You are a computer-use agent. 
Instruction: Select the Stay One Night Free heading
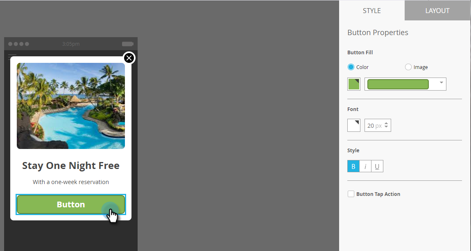71,165
